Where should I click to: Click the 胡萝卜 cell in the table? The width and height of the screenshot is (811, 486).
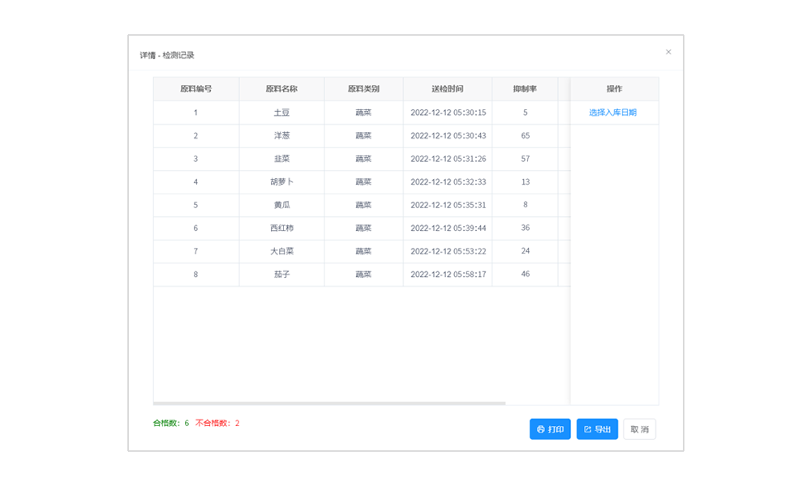tap(281, 182)
